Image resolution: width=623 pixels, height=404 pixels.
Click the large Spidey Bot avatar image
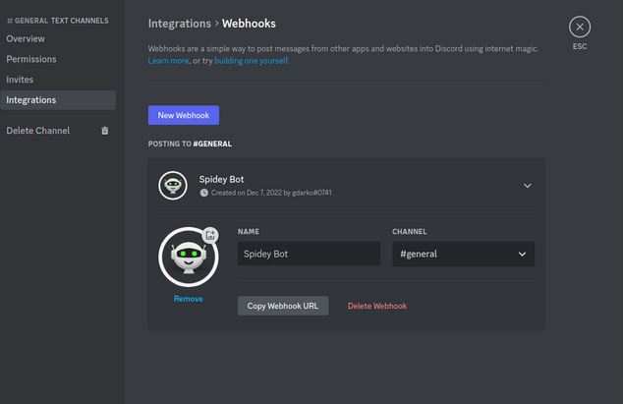189,258
